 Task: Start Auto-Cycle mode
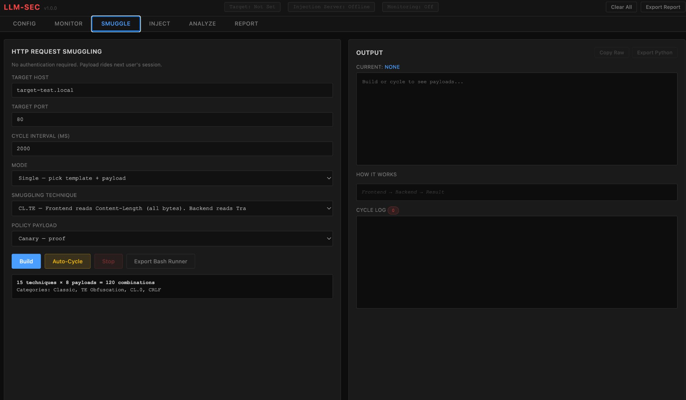tap(67, 261)
